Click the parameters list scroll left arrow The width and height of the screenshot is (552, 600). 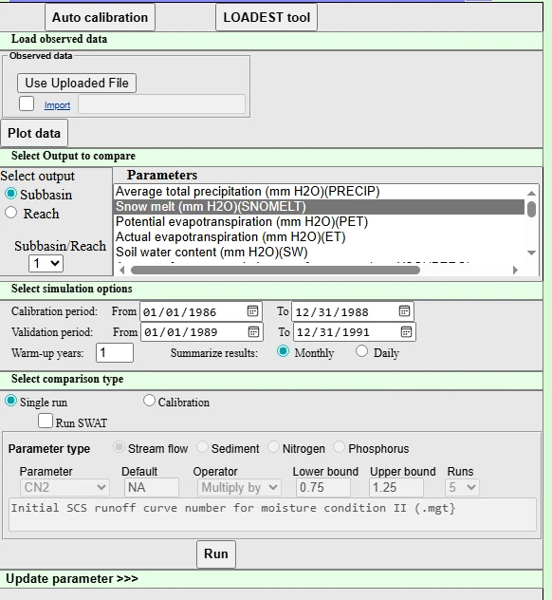[x=122, y=270]
